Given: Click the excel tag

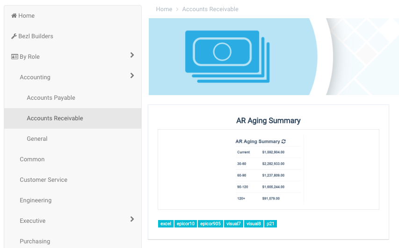Looking at the screenshot, I should 166,224.
